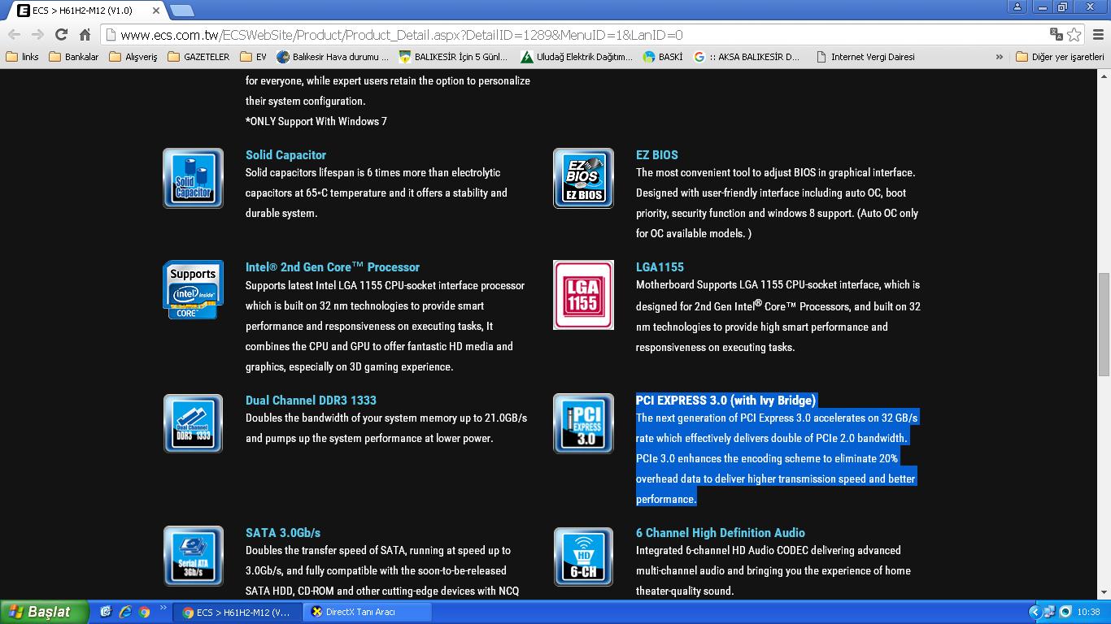
Task: Open the 'AKSA BALIKESİR D...' bookmark
Action: coord(747,57)
